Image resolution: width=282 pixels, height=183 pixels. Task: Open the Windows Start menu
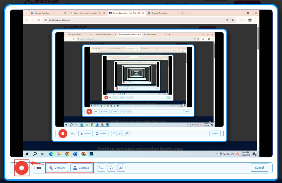[27, 154]
